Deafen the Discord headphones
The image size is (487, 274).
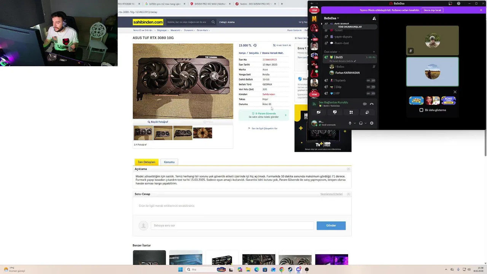(x=361, y=123)
